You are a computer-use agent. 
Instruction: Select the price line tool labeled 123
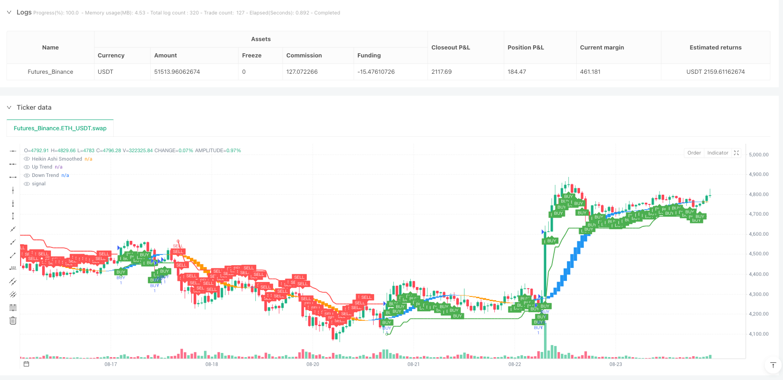click(x=13, y=268)
